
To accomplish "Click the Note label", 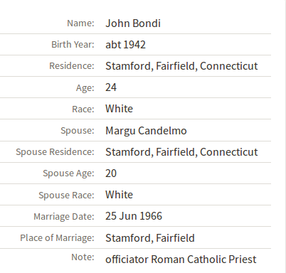I will (83, 257).
